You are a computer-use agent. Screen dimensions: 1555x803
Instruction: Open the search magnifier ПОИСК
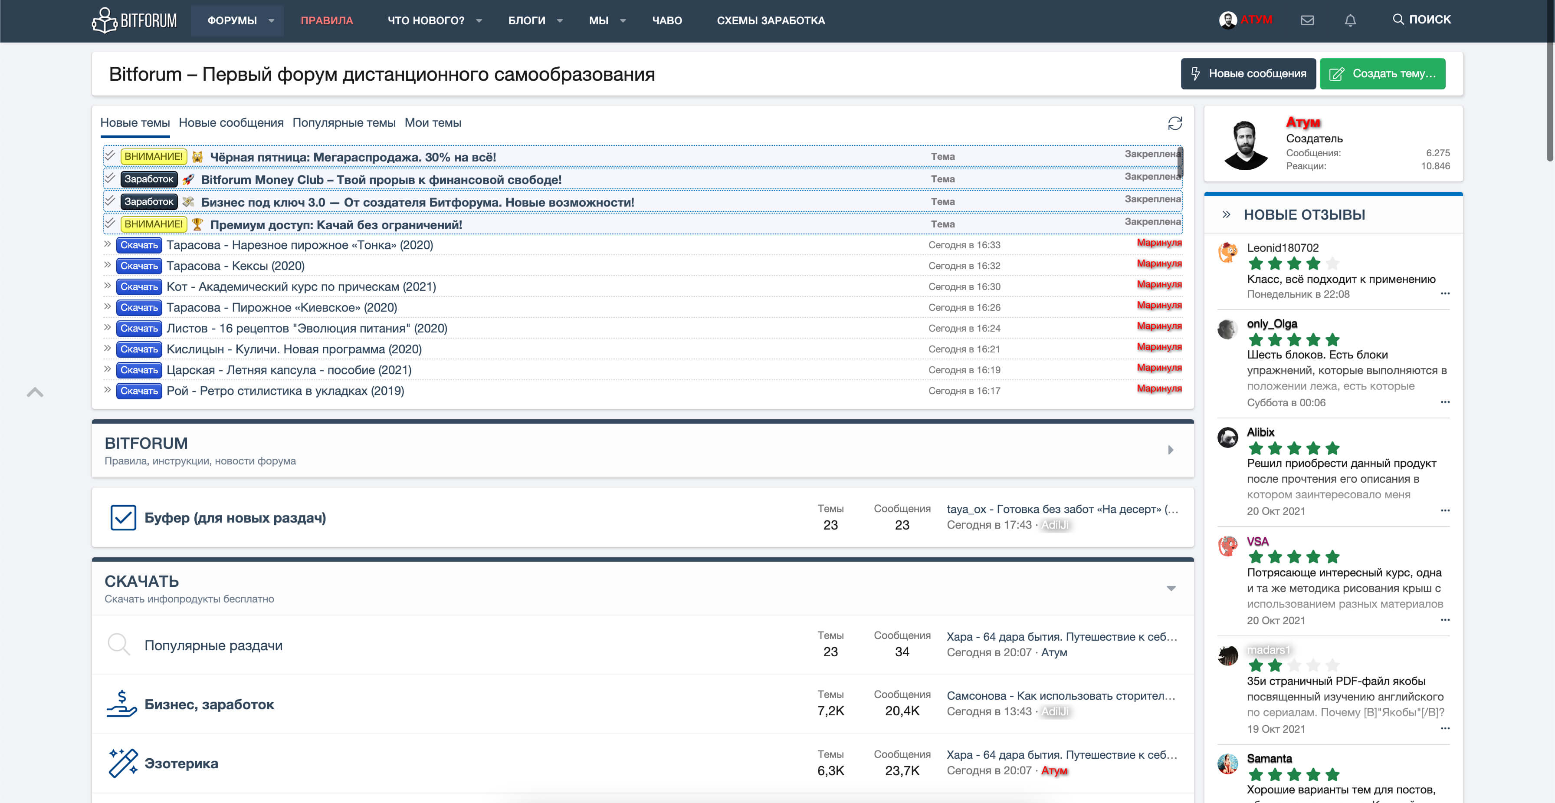point(1422,20)
